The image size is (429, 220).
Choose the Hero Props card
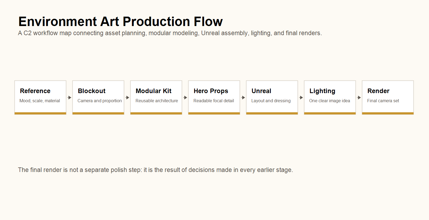214,97
